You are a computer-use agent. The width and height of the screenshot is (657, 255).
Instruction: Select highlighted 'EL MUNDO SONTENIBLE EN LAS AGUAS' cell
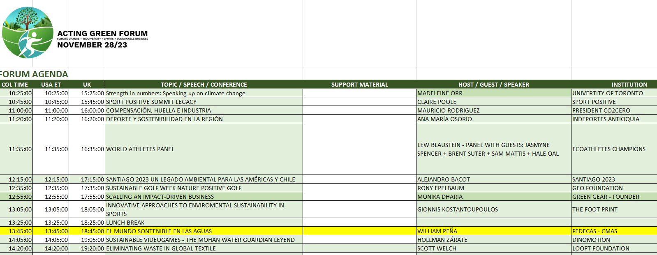tap(204, 231)
